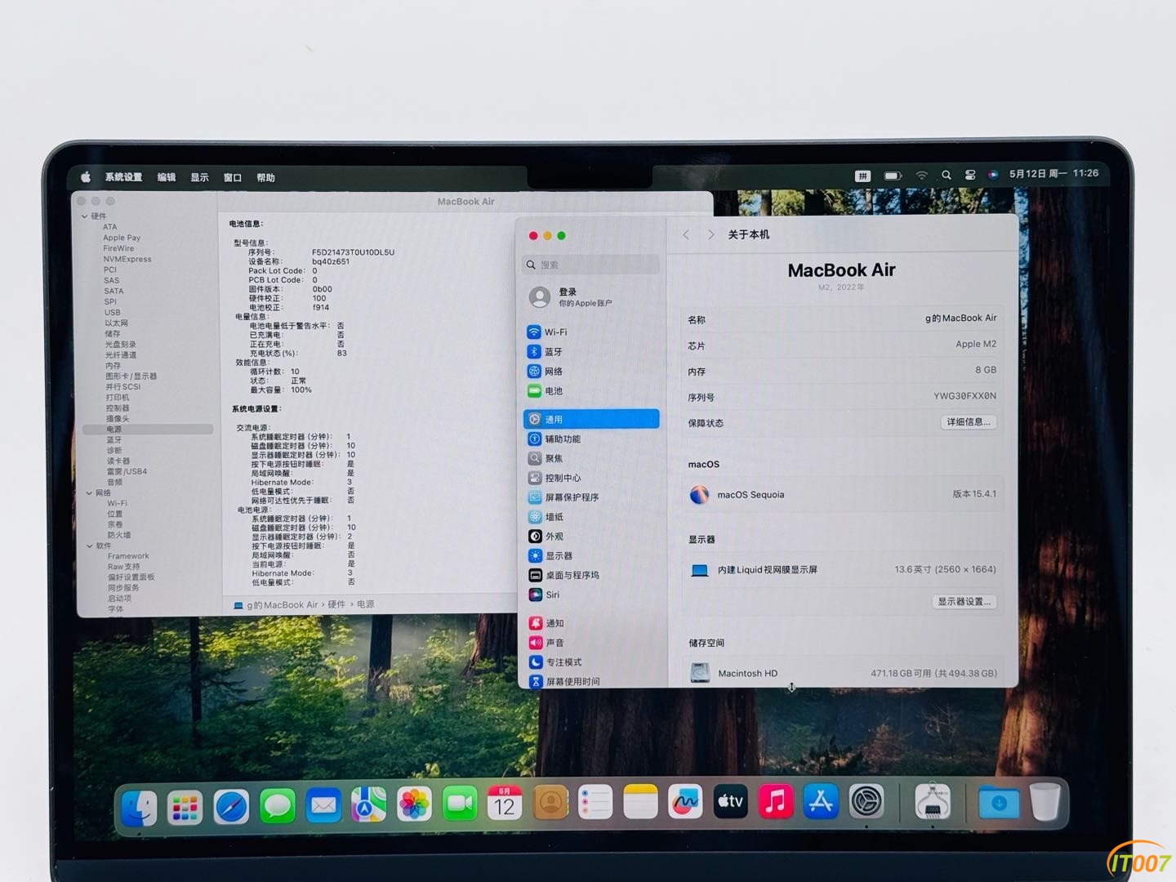This screenshot has width=1176, height=882.
Task: Click the Siri icon in menu bar
Action: click(993, 175)
